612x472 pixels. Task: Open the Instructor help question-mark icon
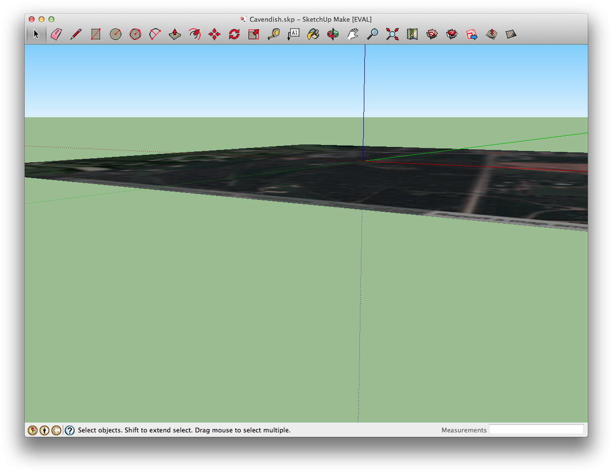coord(70,430)
